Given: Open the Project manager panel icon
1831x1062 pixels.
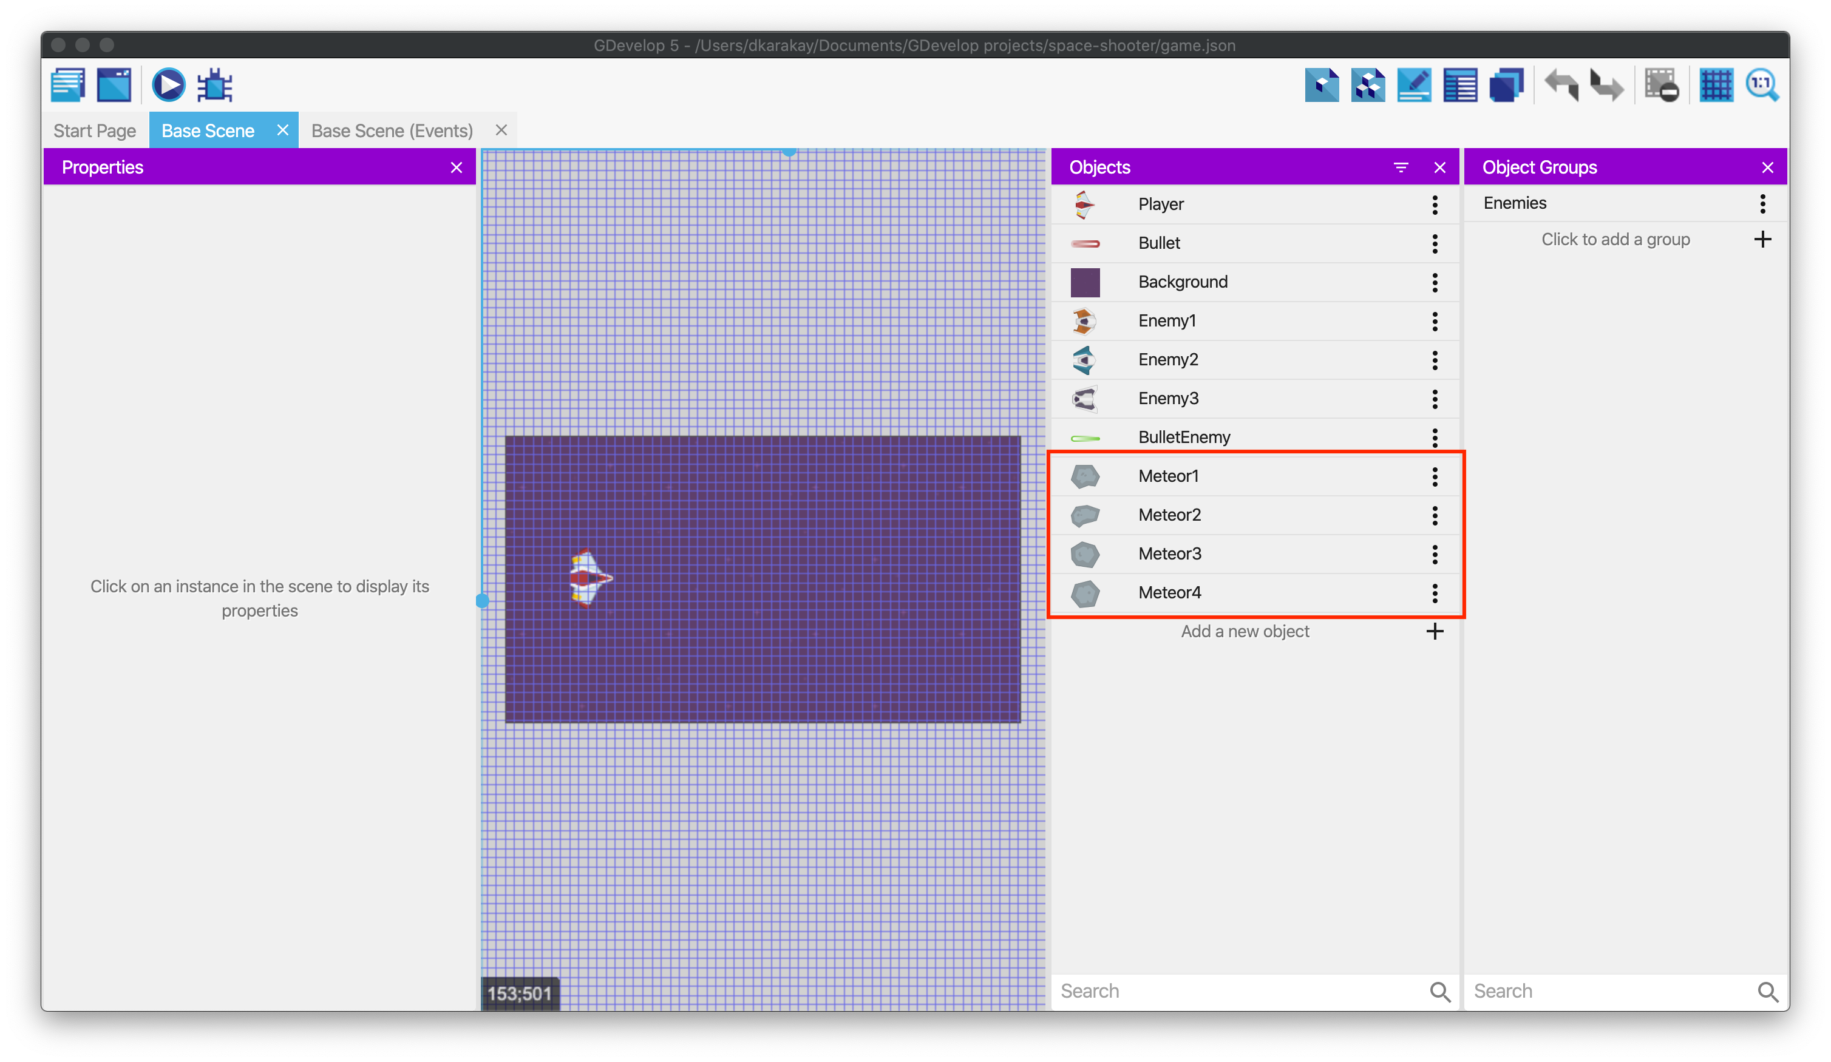Looking at the screenshot, I should [x=64, y=84].
